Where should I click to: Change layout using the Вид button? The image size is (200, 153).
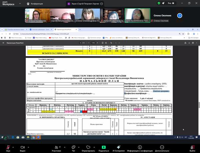pyautogui.click(x=171, y=3)
